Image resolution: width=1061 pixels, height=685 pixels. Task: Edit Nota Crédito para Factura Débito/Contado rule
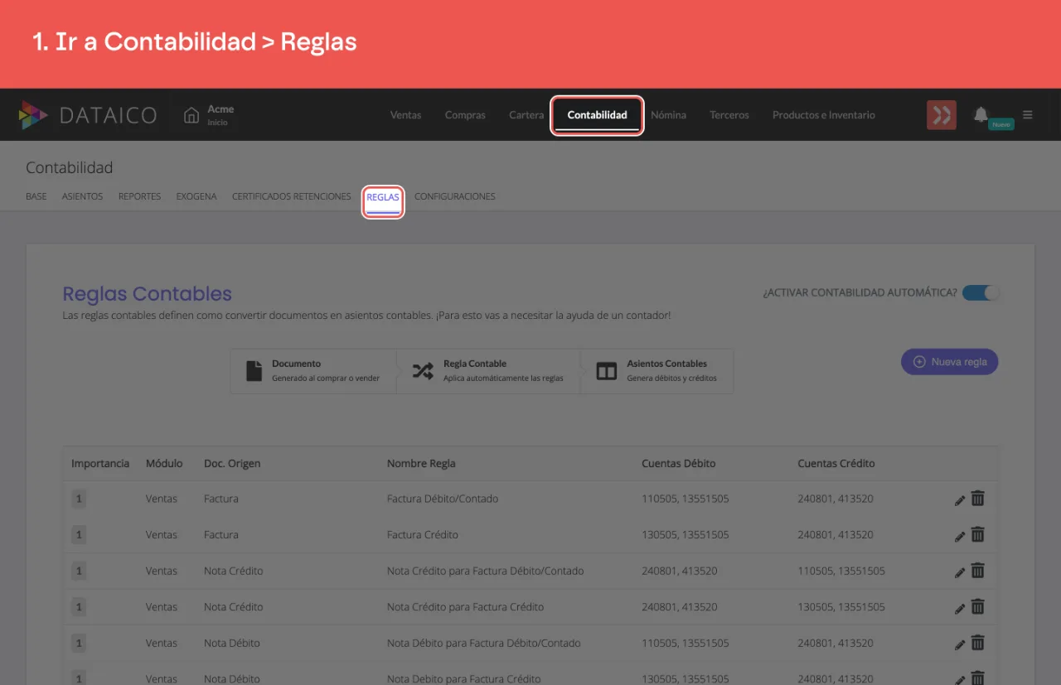(x=960, y=572)
